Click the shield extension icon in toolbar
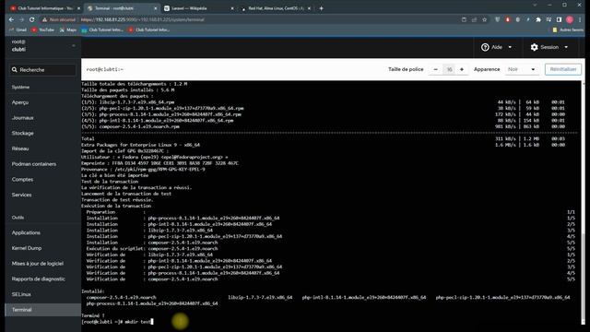The width and height of the screenshot is (590, 332). click(x=498, y=19)
